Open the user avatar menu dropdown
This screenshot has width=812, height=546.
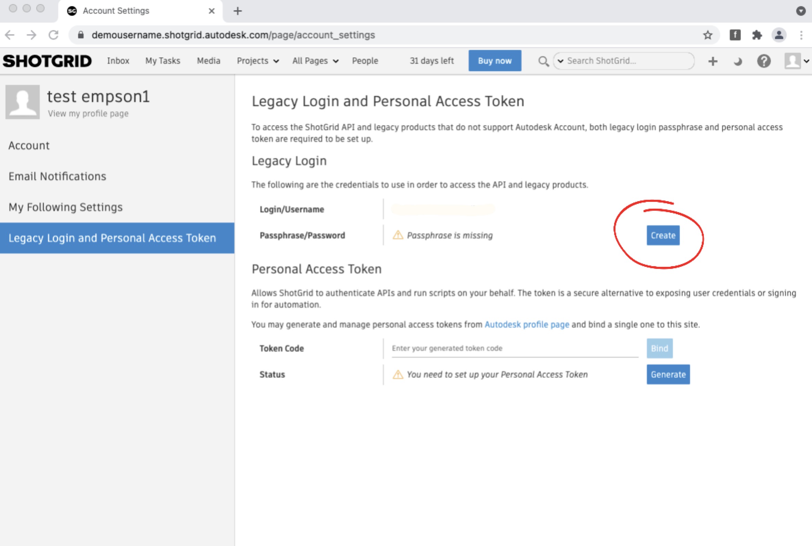[797, 61]
